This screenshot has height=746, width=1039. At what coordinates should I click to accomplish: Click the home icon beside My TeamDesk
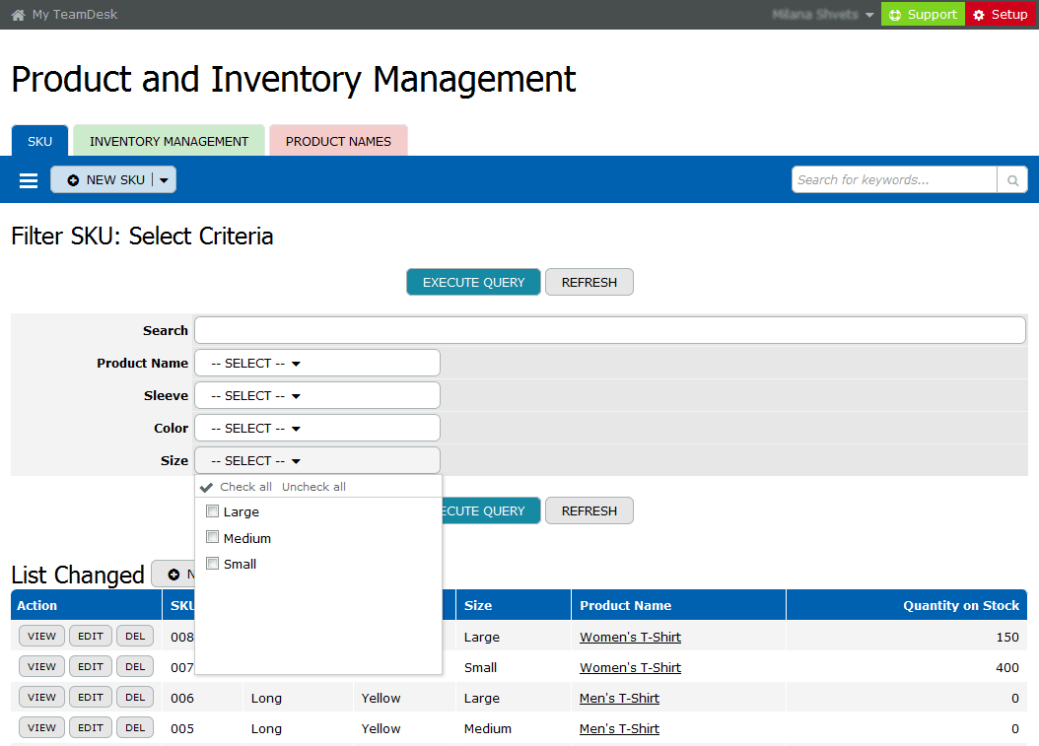18,15
